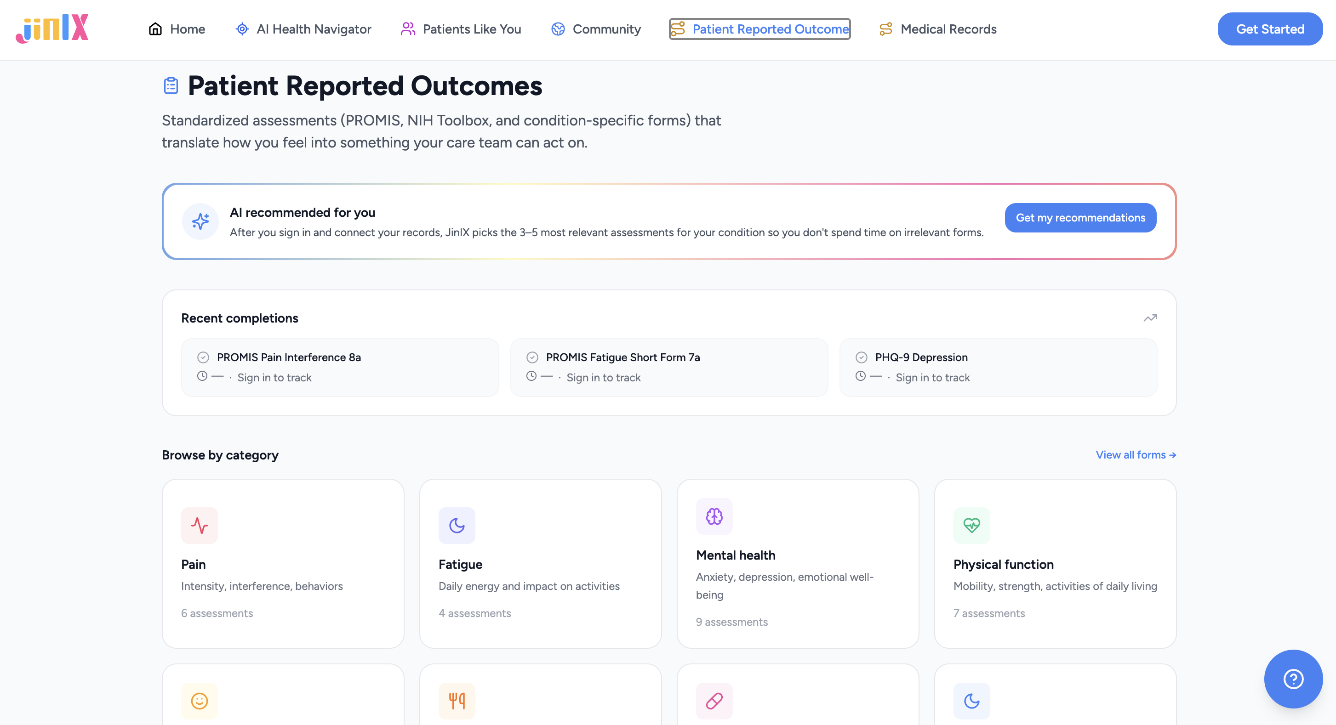Click the trend arrow icon in Recent completions

1150,317
